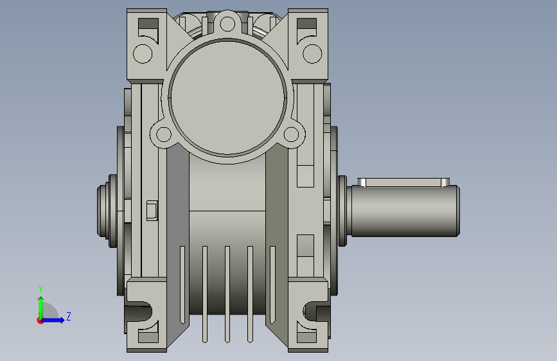Select the bottom-right mounting foot slot
The height and width of the screenshot is (361, 557).
315,312
